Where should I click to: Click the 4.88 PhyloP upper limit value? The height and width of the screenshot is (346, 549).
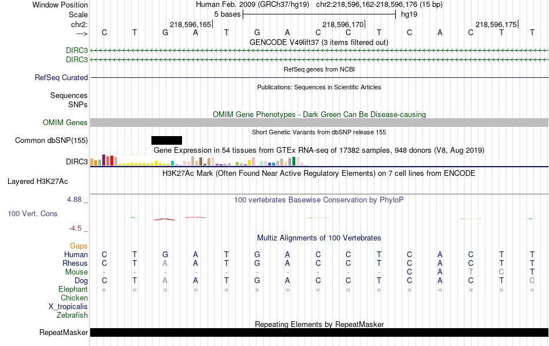click(74, 199)
